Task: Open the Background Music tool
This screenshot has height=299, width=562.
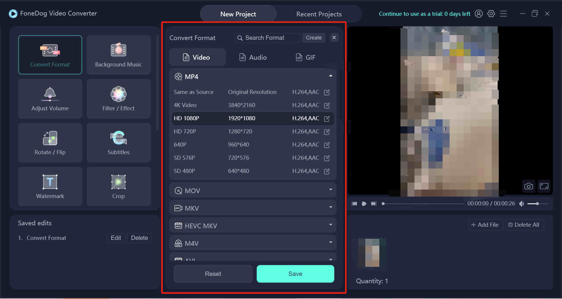Action: (x=119, y=55)
